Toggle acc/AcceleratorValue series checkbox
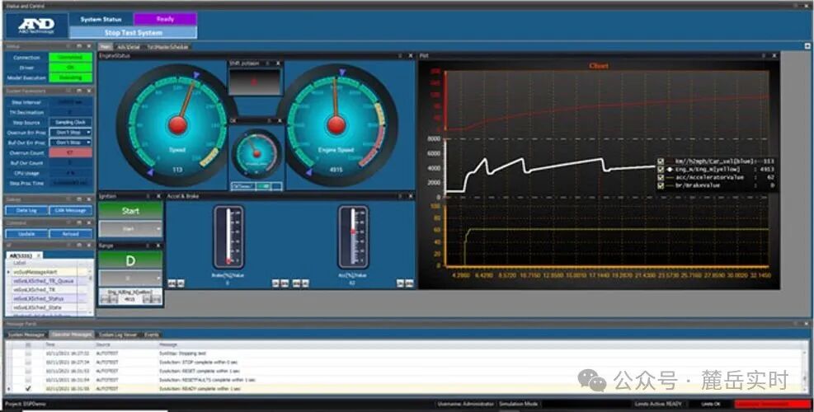814x412 pixels. pos(661,177)
